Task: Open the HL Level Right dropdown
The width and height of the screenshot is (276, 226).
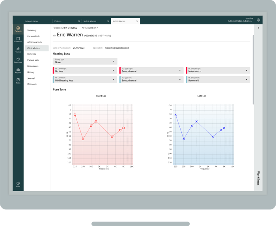Action: click(85, 70)
